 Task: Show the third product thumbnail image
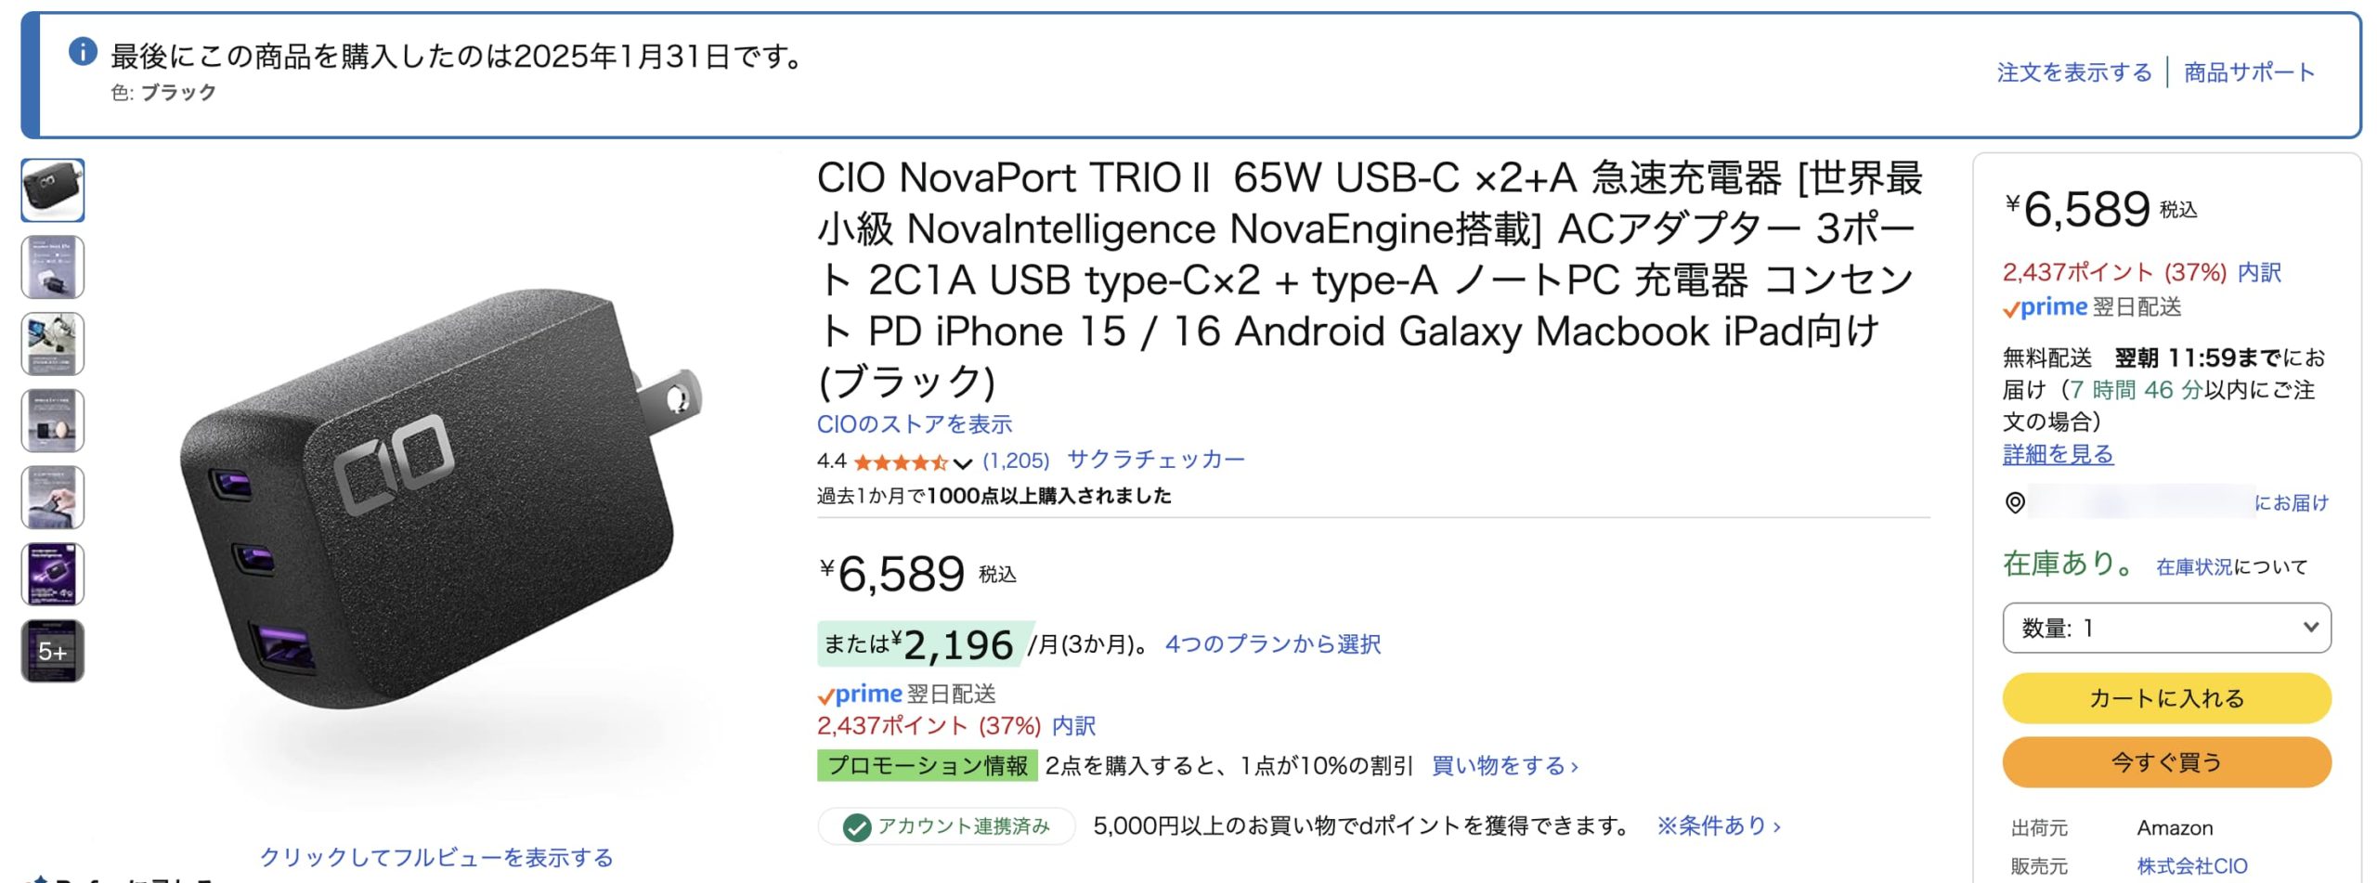pyautogui.click(x=53, y=344)
